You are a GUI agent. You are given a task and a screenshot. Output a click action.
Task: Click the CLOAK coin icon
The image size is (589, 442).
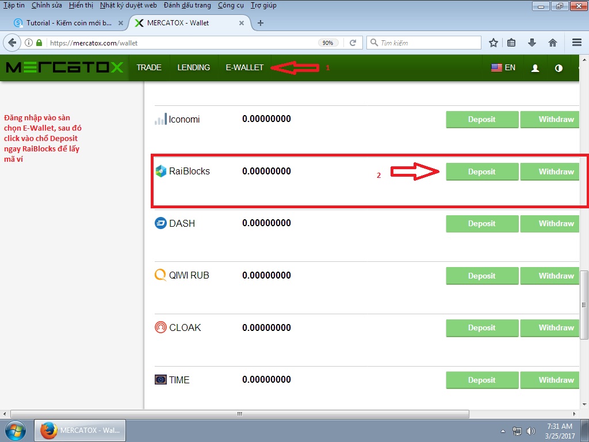[161, 327]
